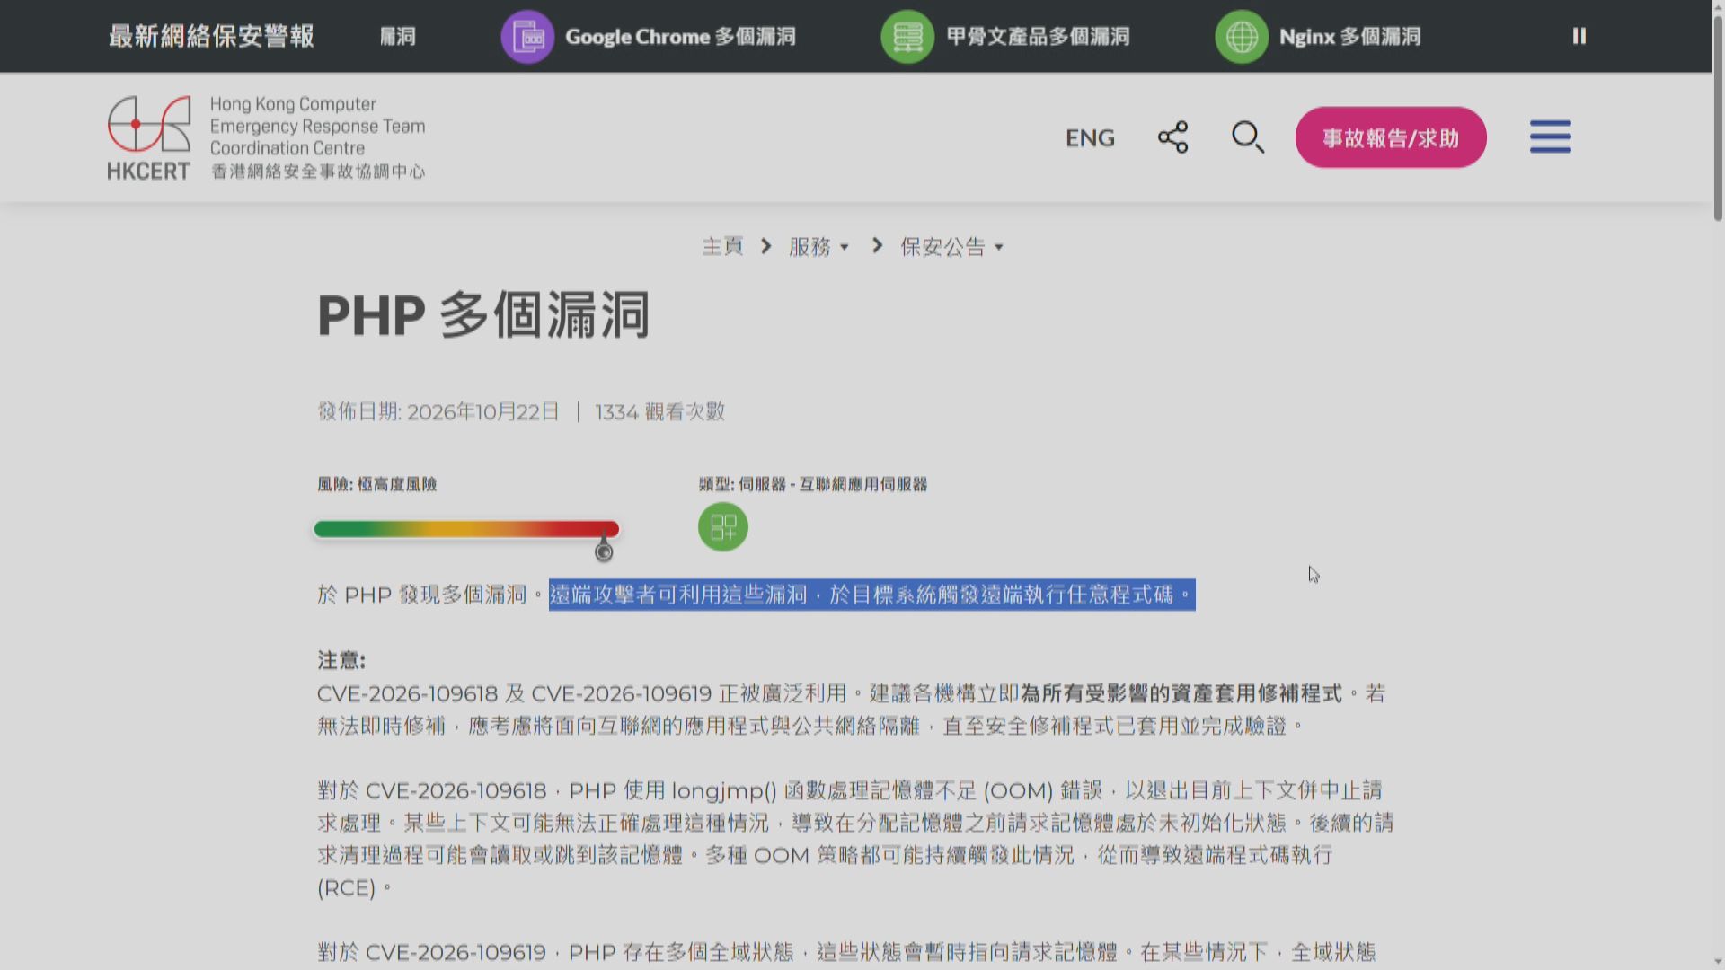Image resolution: width=1725 pixels, height=970 pixels.
Task: Click Nginx 多個漏洞 alert text
Action: (1349, 37)
